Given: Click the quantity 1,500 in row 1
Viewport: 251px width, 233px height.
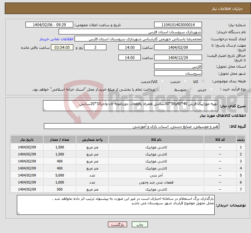Looking at the screenshot, I should pyautogui.click(x=60, y=147).
